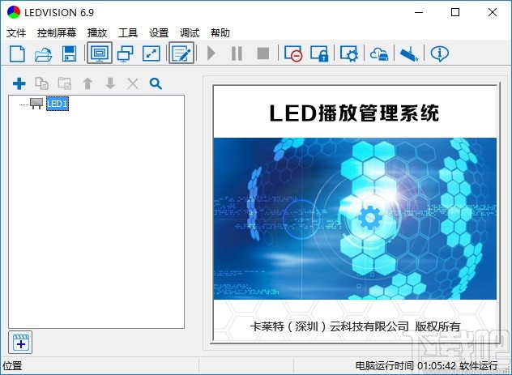The height and width of the screenshot is (375, 512).
Task: Move the item down with the down arrow
Action: coord(110,83)
